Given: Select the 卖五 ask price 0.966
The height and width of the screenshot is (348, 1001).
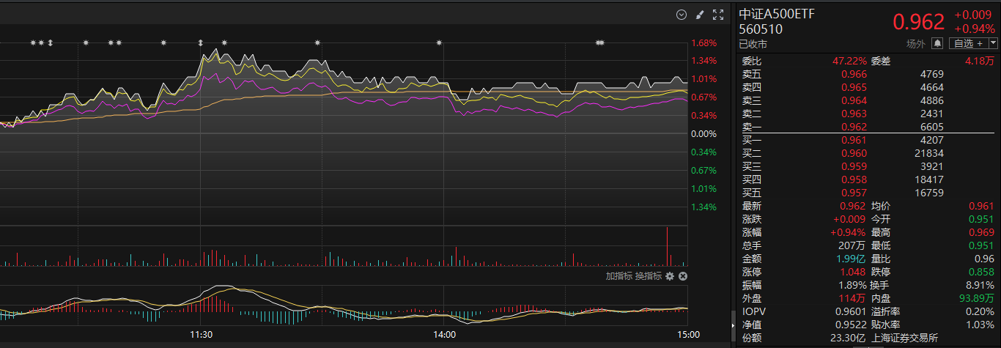Looking at the screenshot, I should tap(854, 74).
